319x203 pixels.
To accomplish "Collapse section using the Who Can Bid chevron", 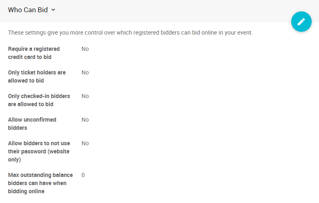I will click(x=53, y=10).
